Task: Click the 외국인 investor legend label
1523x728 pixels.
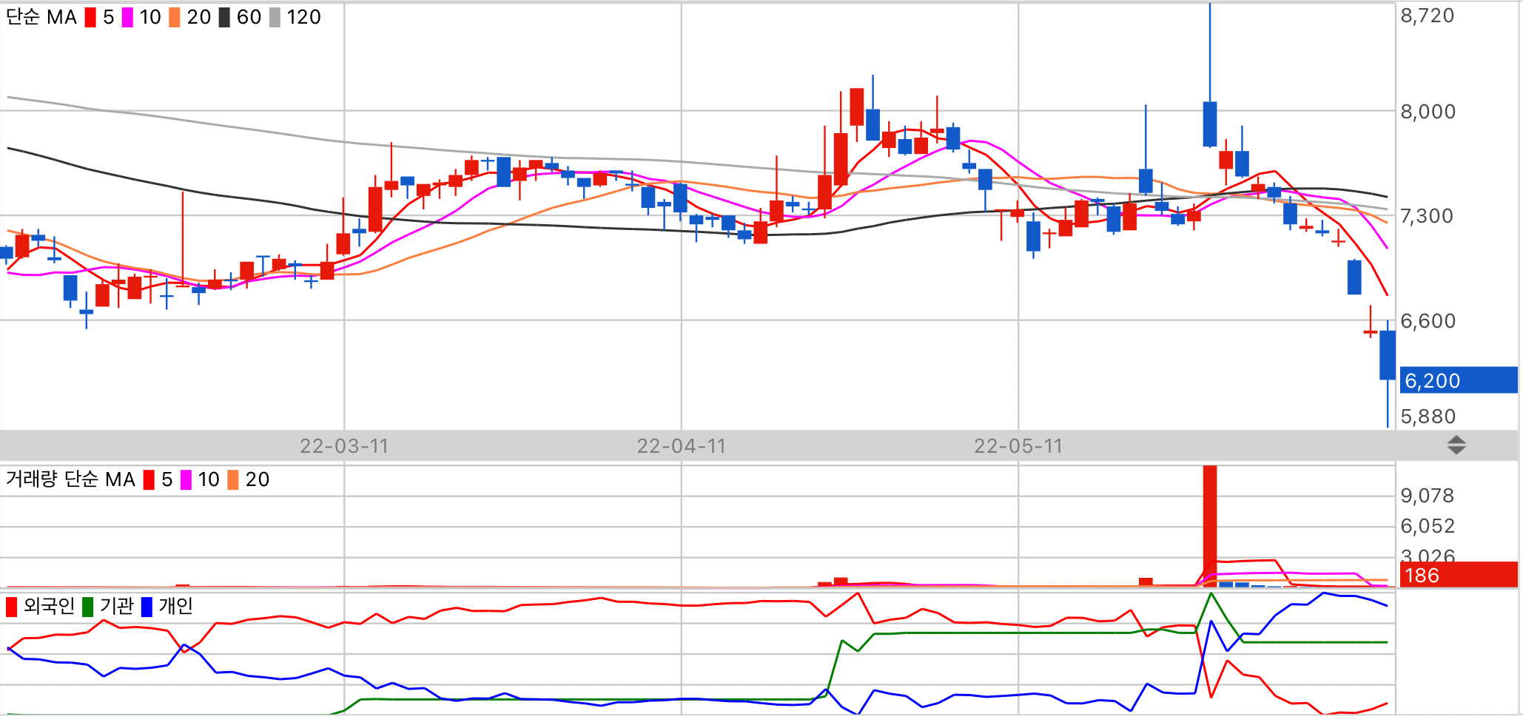Action: [x=49, y=607]
